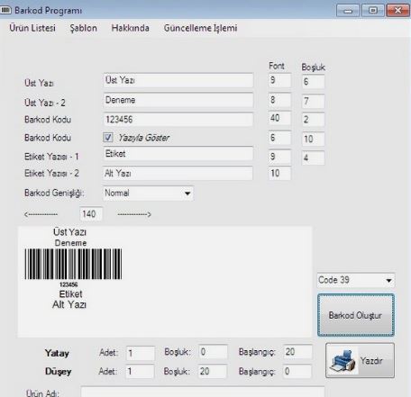The width and height of the screenshot is (411, 397).
Task: Click the Barkod Oluştur button
Action: 356,315
